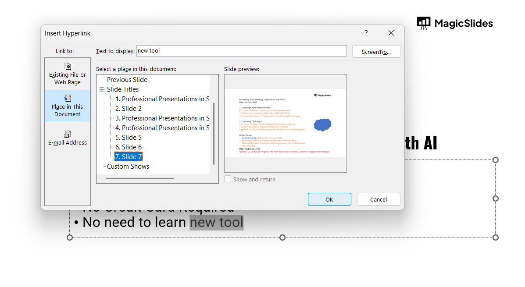
Task: Click the right-middle text box handle
Action: click(496, 198)
